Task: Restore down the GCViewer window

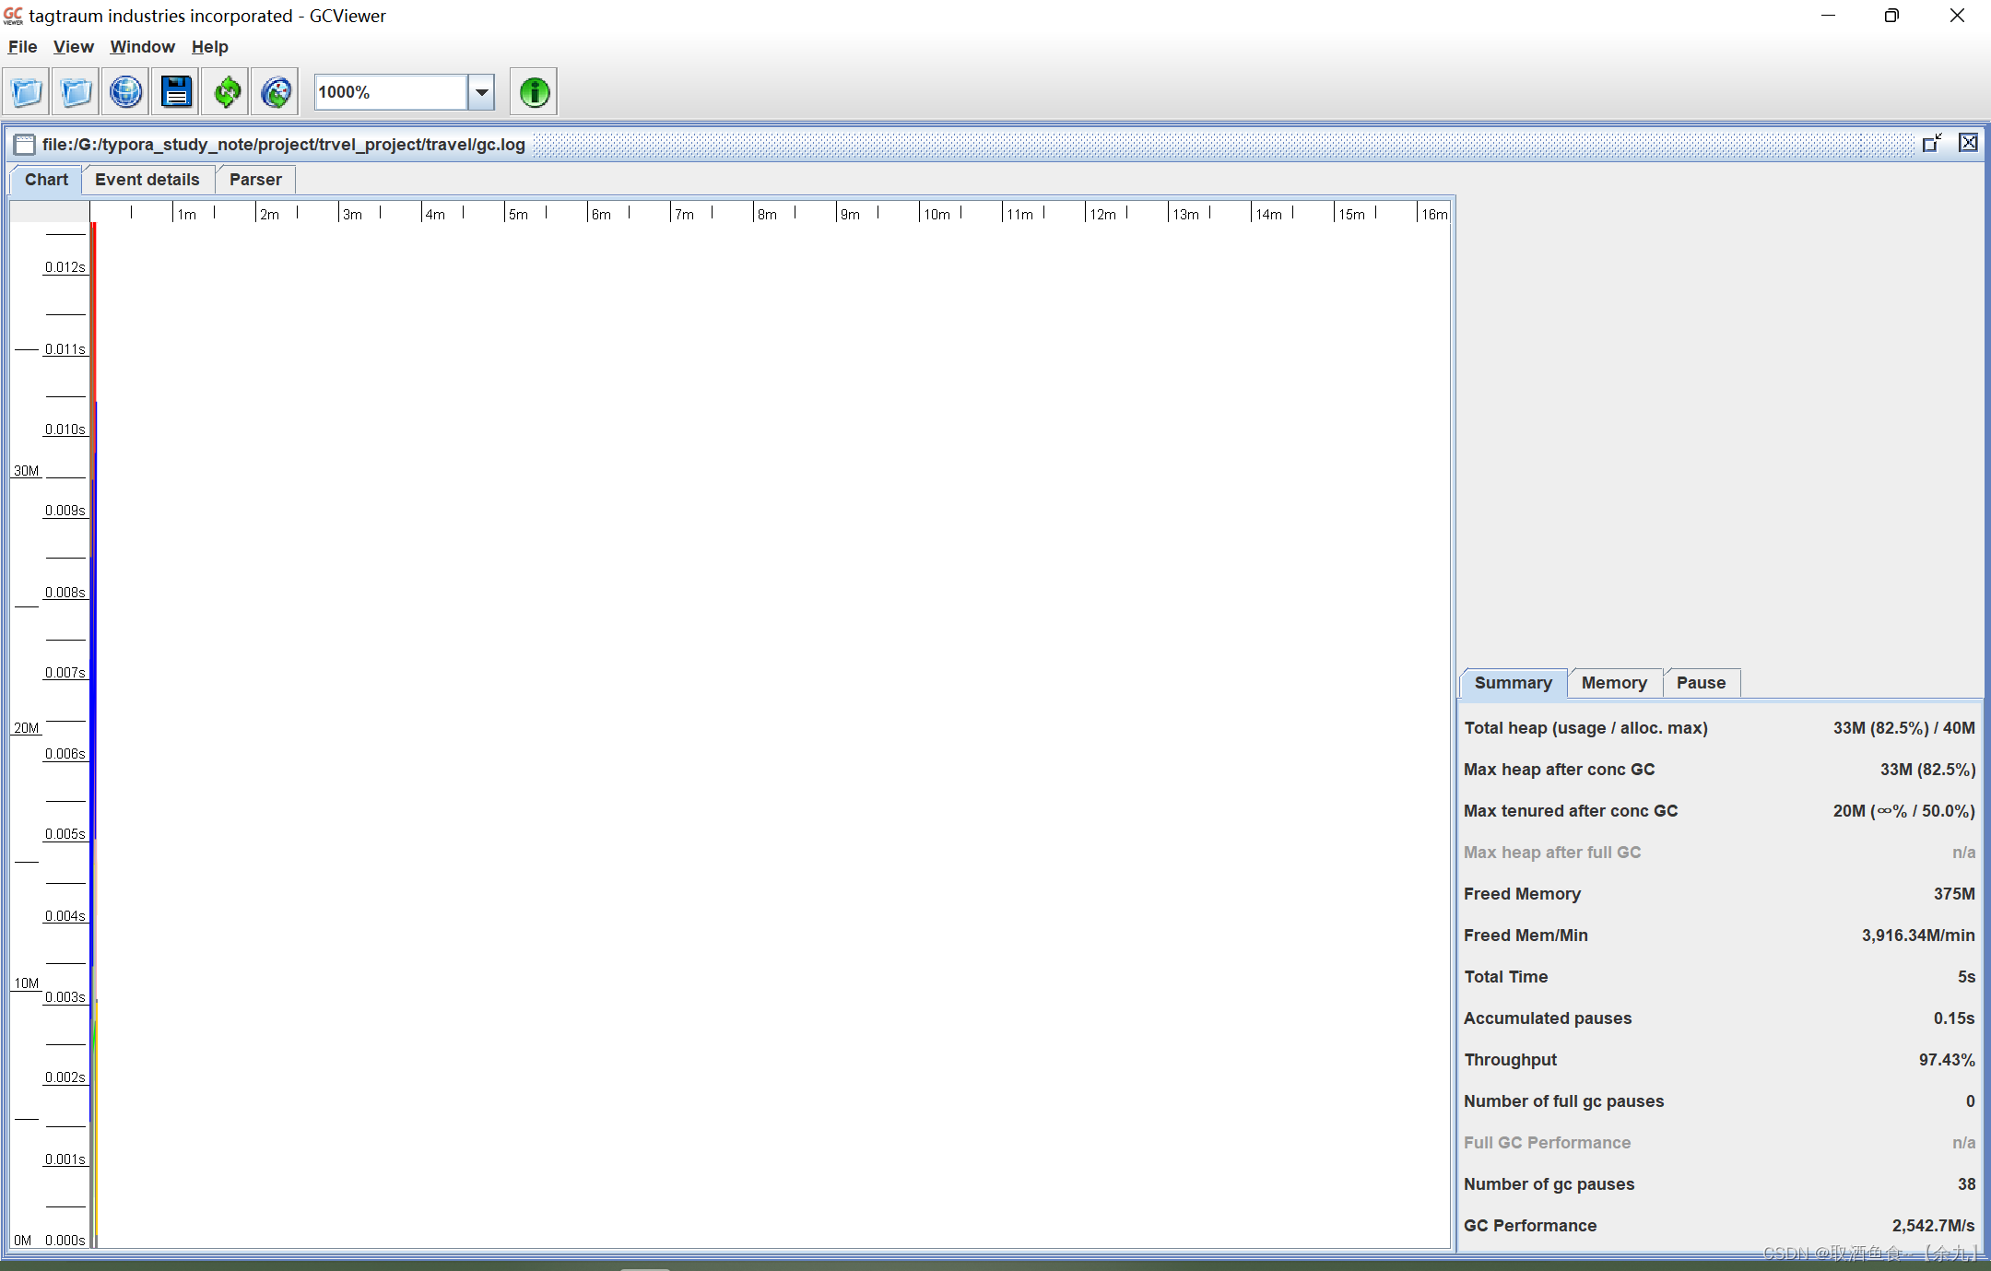Action: point(1891,16)
